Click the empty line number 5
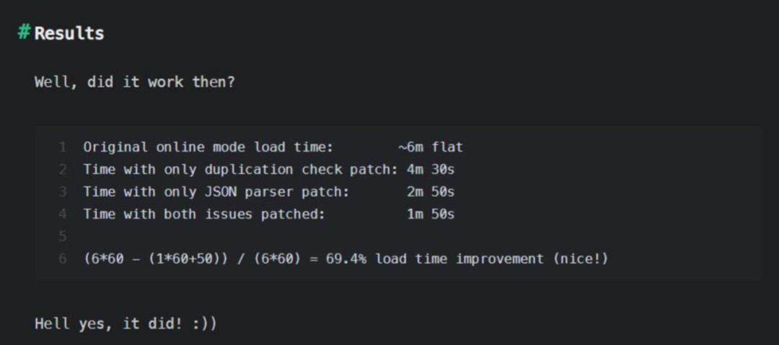This screenshot has height=345, width=779. (x=63, y=236)
